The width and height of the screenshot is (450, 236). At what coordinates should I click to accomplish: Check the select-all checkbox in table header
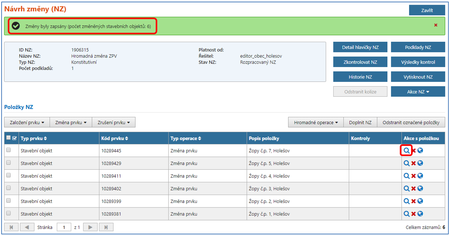9,138
